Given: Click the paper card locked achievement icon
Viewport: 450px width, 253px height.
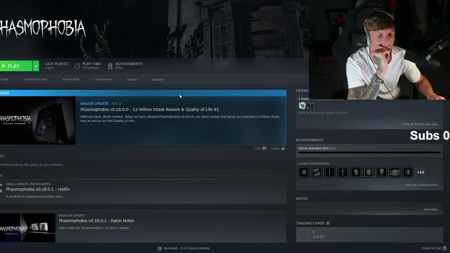Looking at the screenshot, I should [317, 172].
